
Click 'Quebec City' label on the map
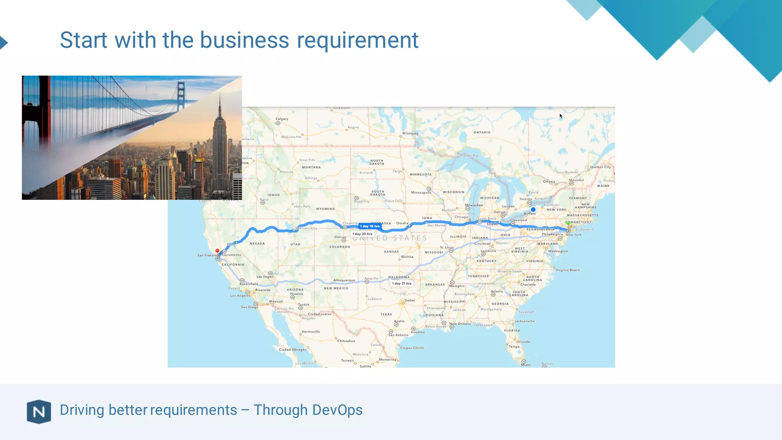coord(600,167)
